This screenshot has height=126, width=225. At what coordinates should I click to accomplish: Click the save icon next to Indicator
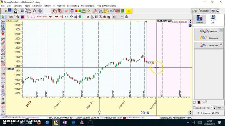(x=218, y=11)
